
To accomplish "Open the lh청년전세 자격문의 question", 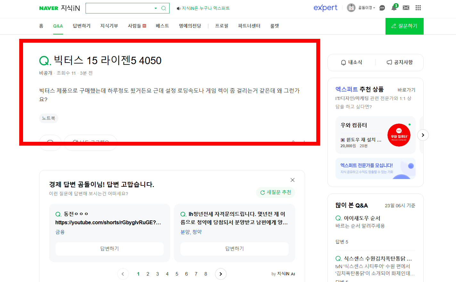I will tap(234, 218).
